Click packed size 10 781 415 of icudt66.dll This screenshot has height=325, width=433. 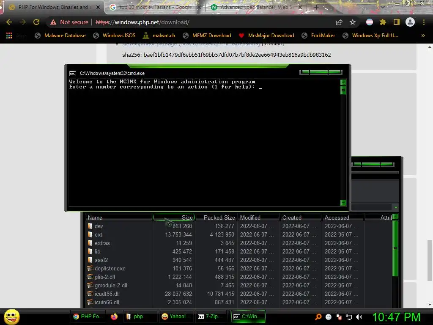(x=220, y=294)
